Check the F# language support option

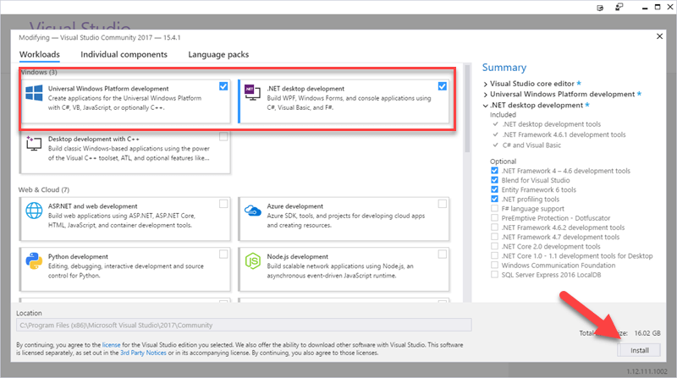point(495,207)
